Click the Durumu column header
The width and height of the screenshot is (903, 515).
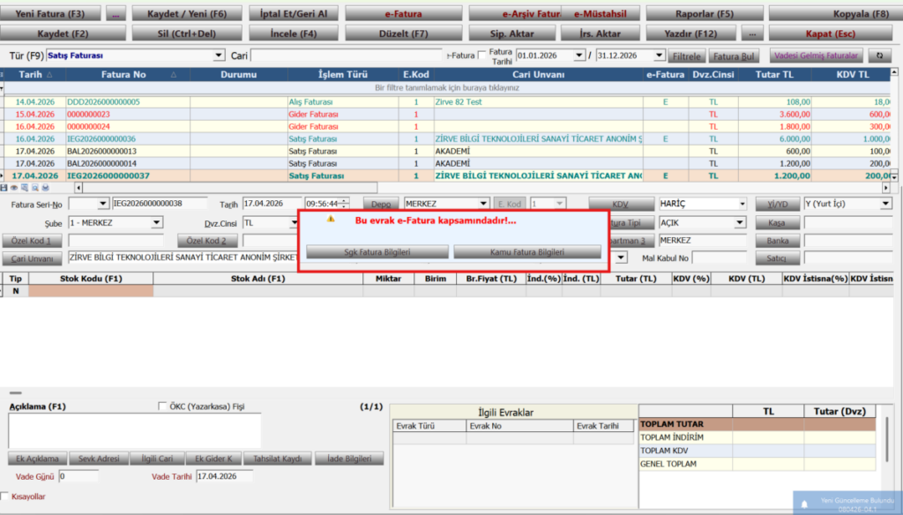click(x=238, y=74)
